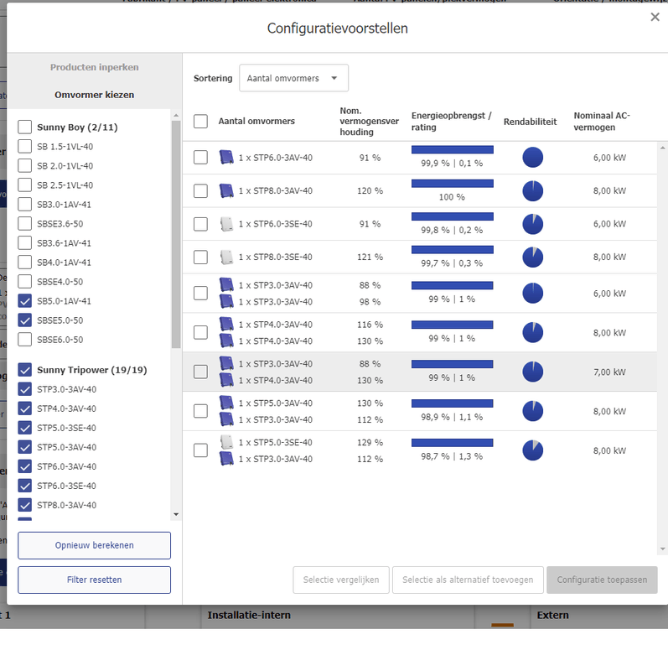Click up arrow of inverter list scrollbar

click(176, 116)
